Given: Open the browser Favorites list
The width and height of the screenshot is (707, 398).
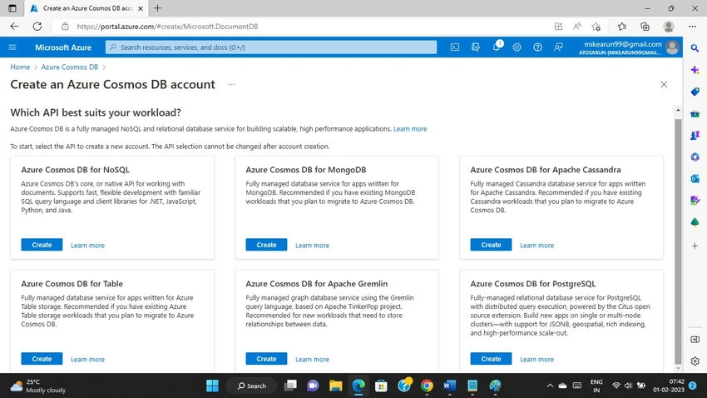Looking at the screenshot, I should tap(622, 26).
